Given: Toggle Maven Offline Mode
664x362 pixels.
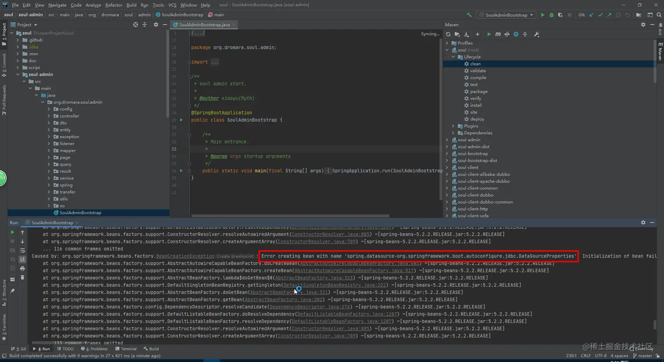Looking at the screenshot, I should point(507,34).
